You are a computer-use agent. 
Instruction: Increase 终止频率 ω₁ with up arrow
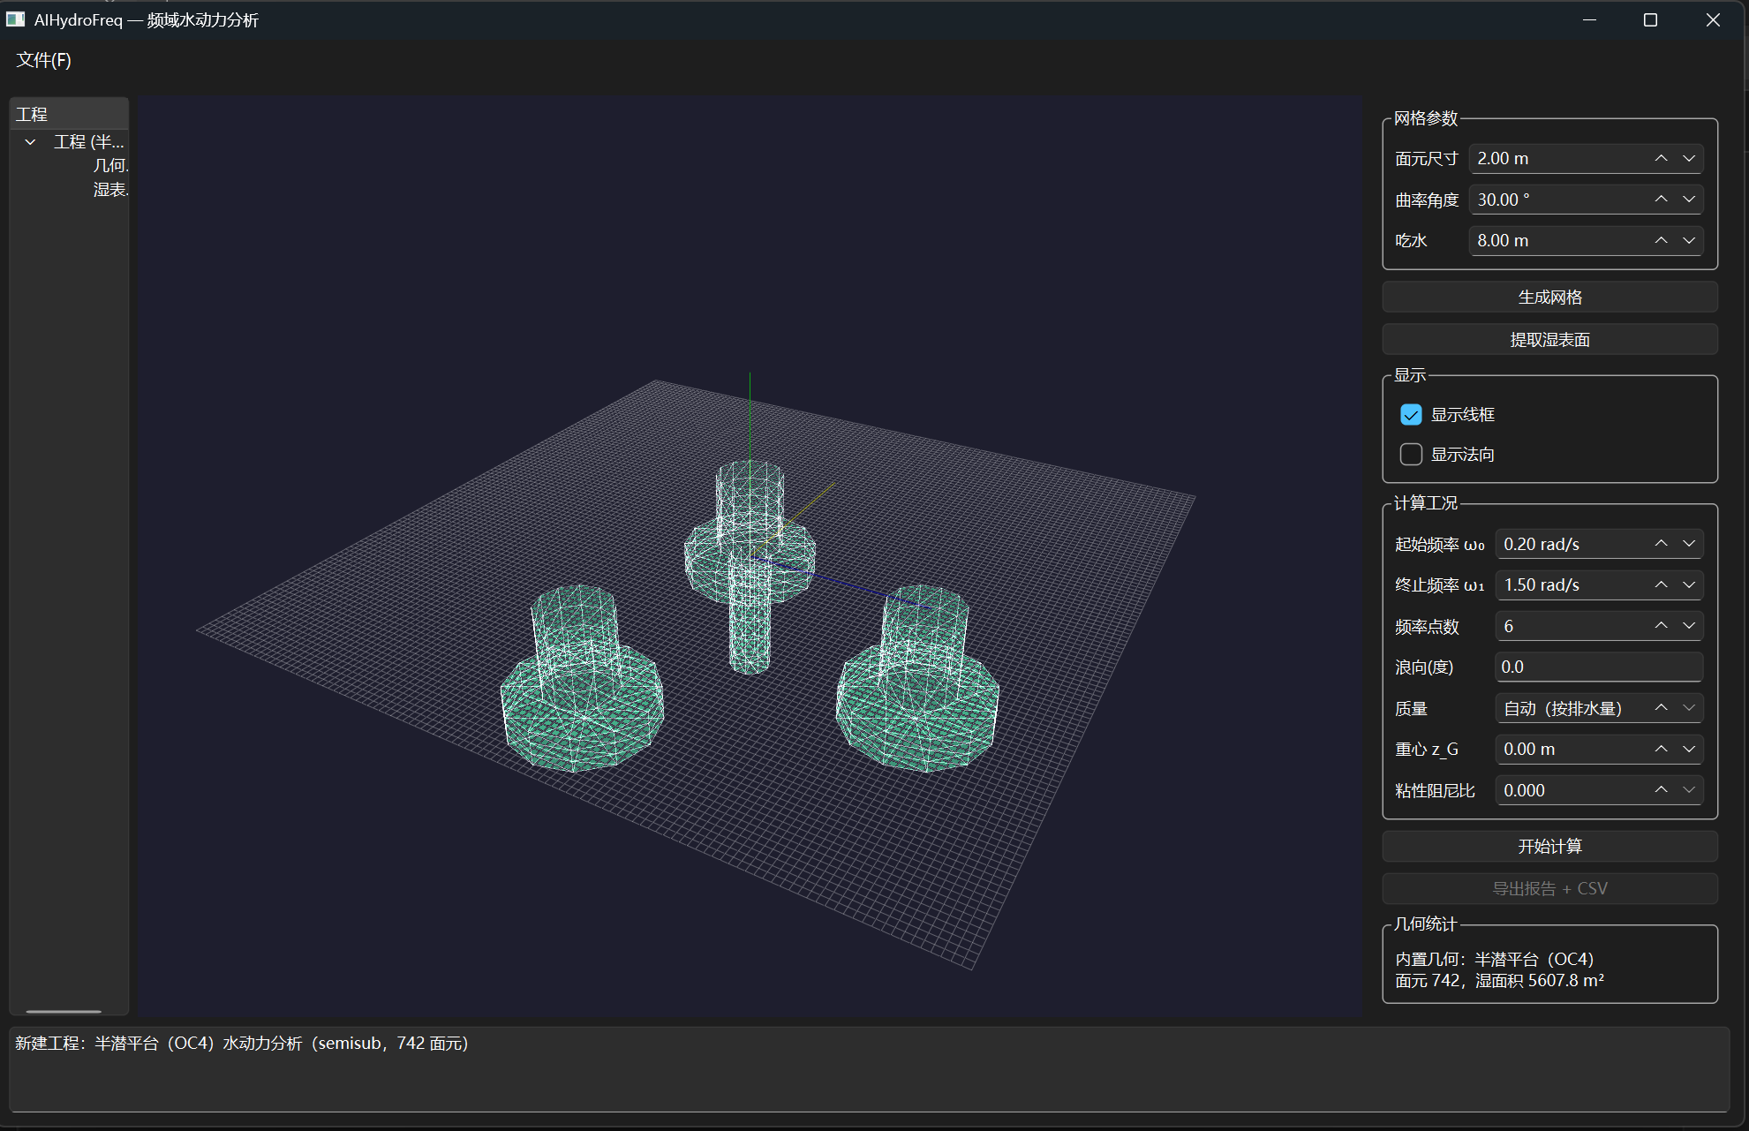[x=1661, y=584]
